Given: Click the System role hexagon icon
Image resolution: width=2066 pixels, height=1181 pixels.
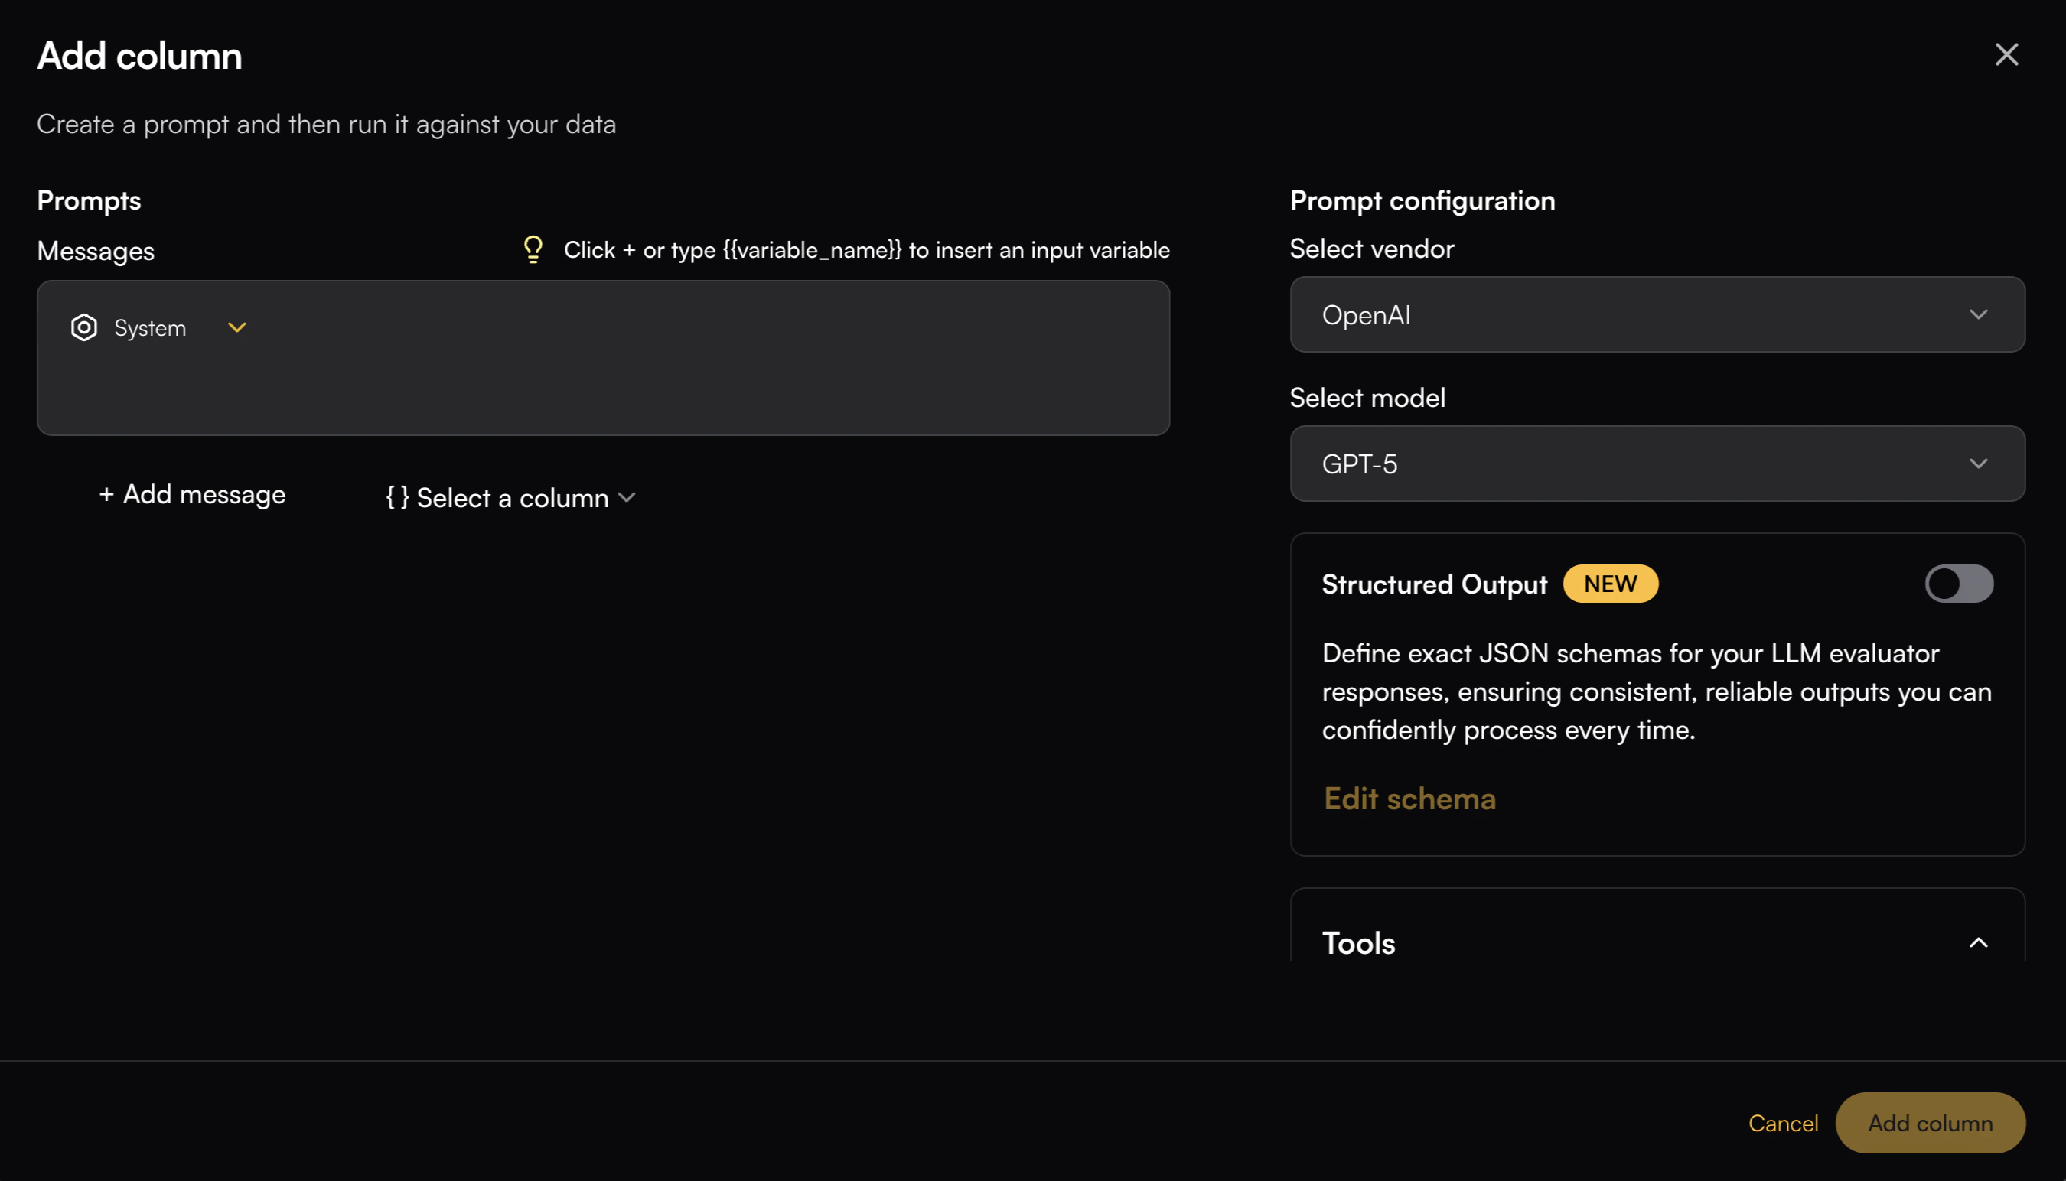Looking at the screenshot, I should pos(83,327).
